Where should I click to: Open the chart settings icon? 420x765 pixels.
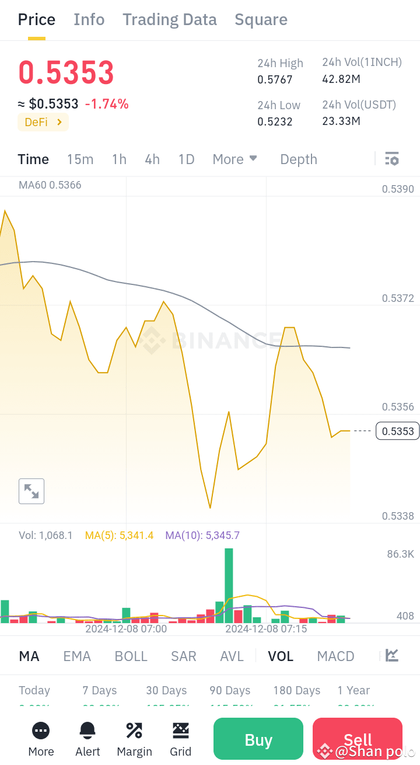pos(391,158)
